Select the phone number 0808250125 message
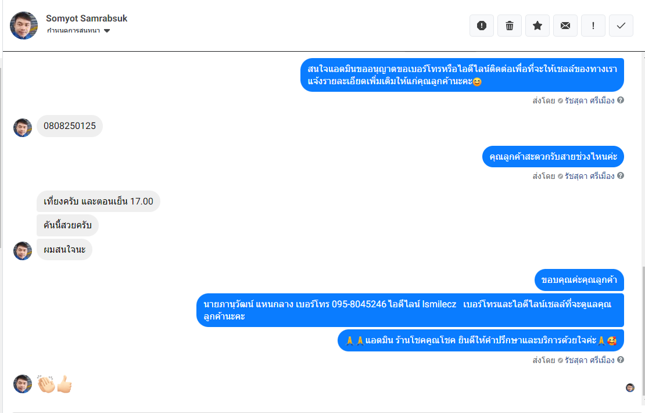The width and height of the screenshot is (645, 413). coord(70,126)
